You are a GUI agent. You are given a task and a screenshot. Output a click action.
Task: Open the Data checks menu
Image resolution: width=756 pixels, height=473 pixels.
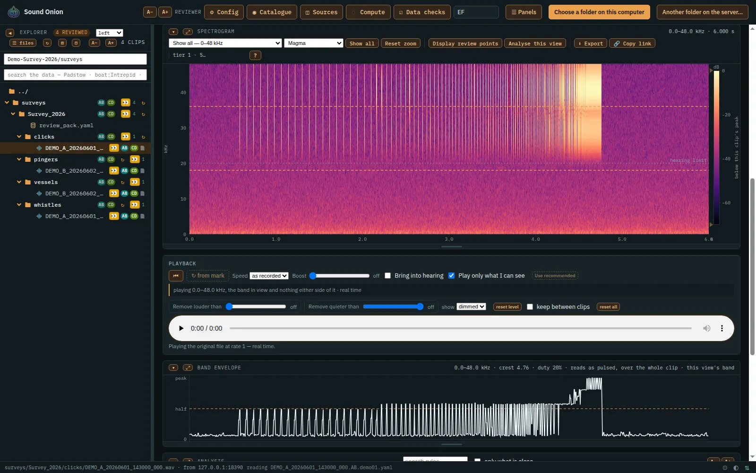422,12
